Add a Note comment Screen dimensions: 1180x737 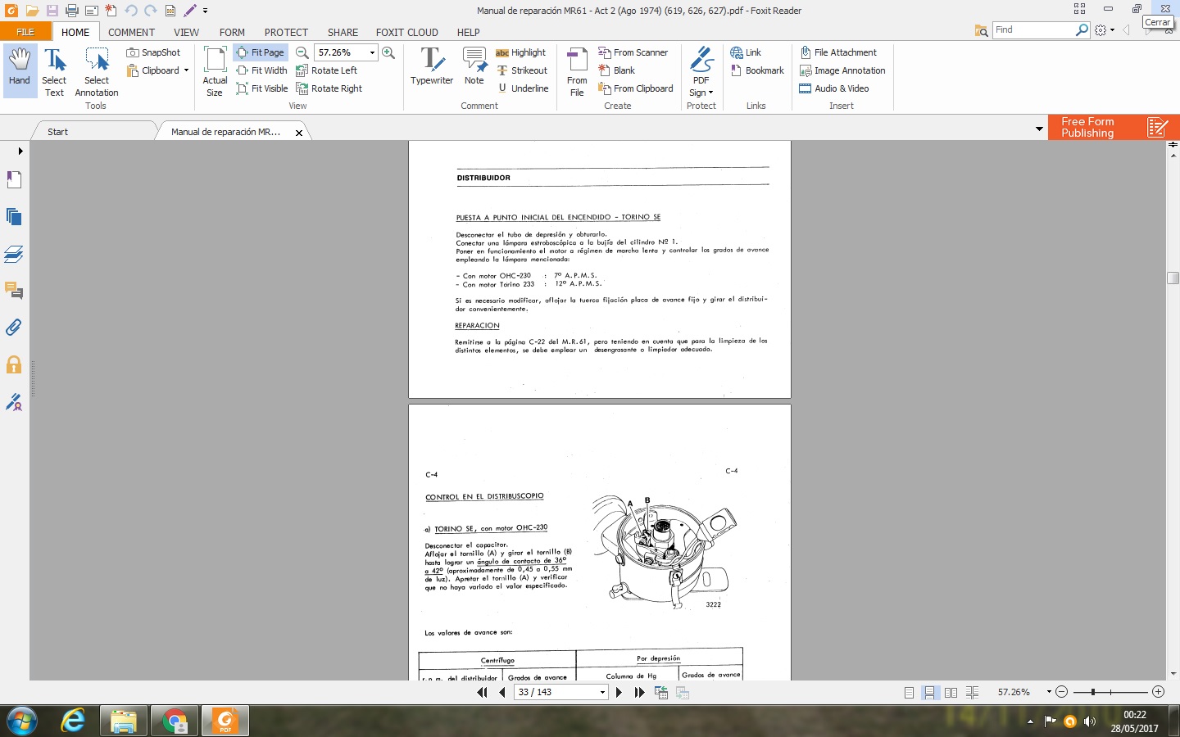pos(474,66)
